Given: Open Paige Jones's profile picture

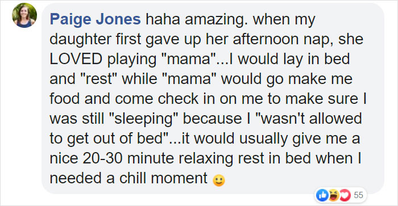Looking at the screenshot, I should click(24, 15).
